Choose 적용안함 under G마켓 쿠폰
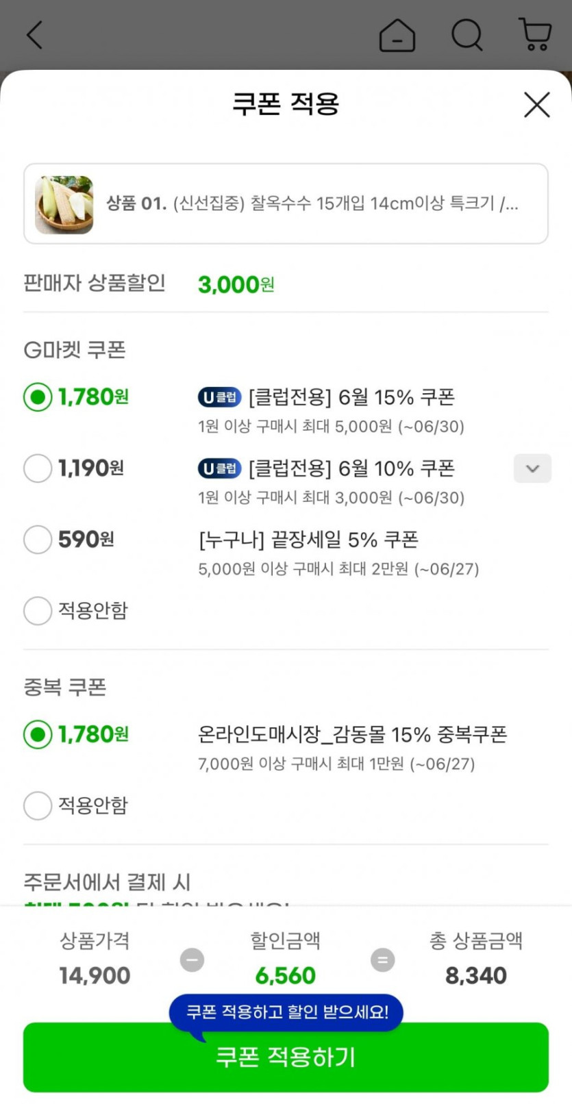This screenshot has height=1104, width=572. (x=38, y=611)
